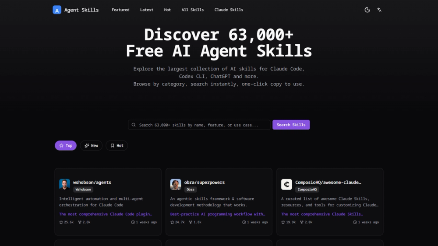Click fork icon showing 2.0k

302,222
